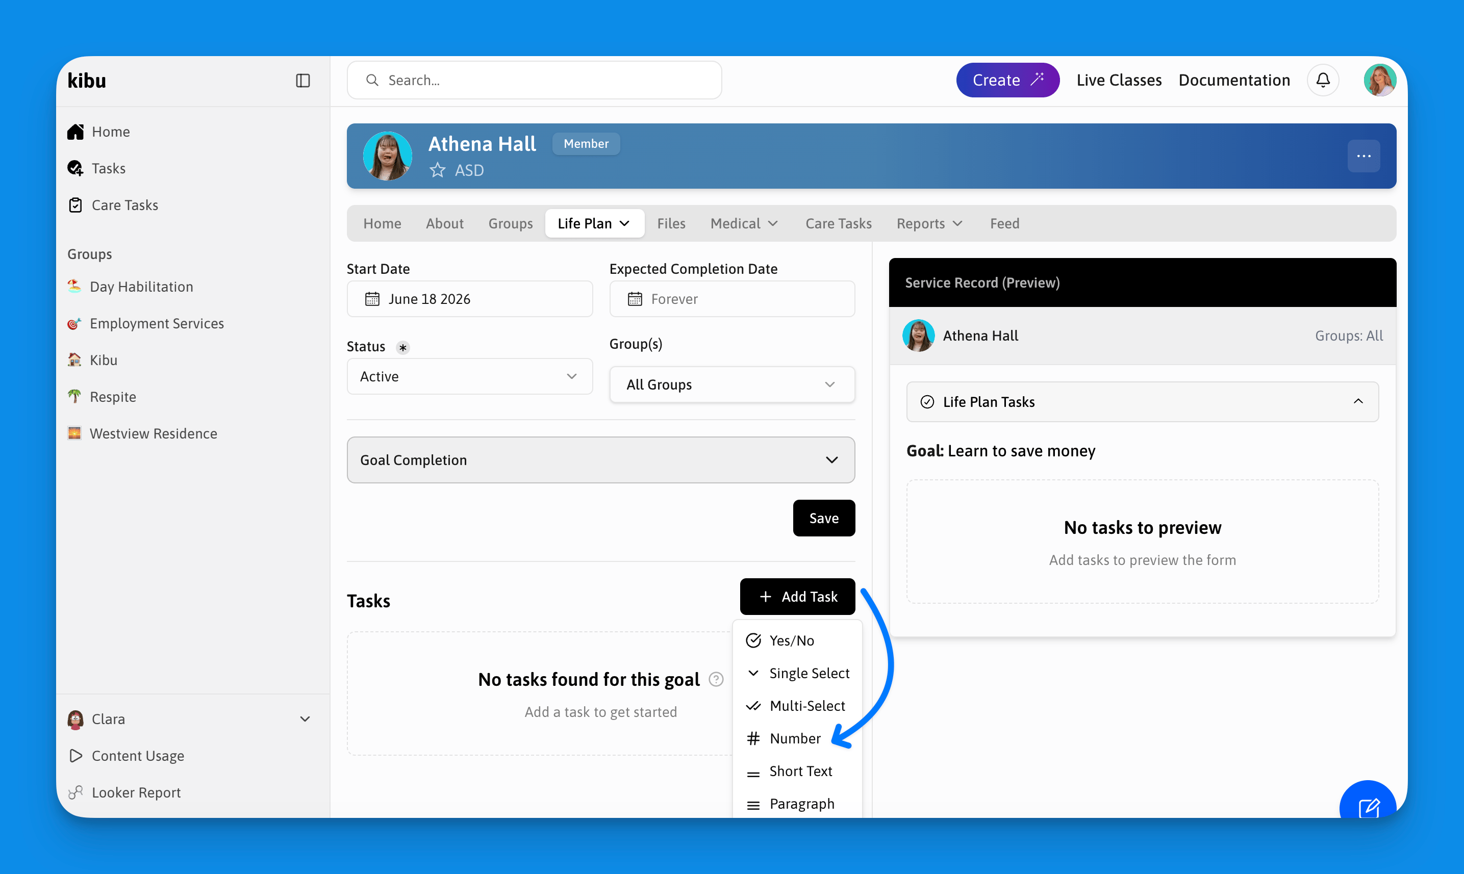Select Paragraph task type
The image size is (1464, 874).
(x=797, y=804)
